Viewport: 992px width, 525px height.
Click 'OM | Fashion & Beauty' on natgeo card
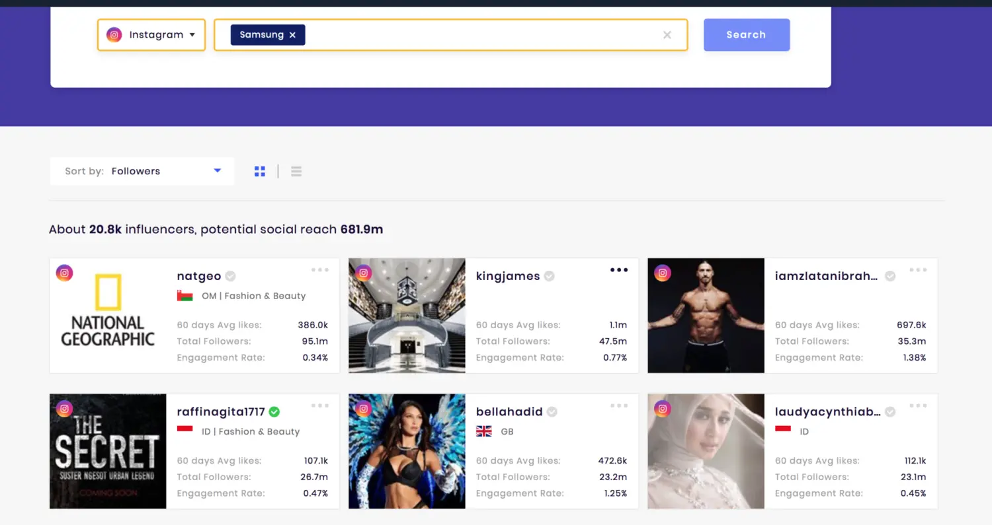(254, 296)
